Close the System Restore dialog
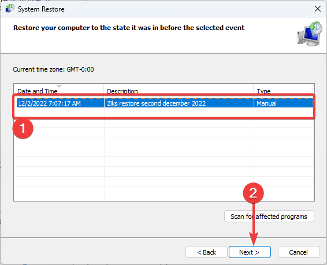This screenshot has width=327, height=265. [x=318, y=9]
